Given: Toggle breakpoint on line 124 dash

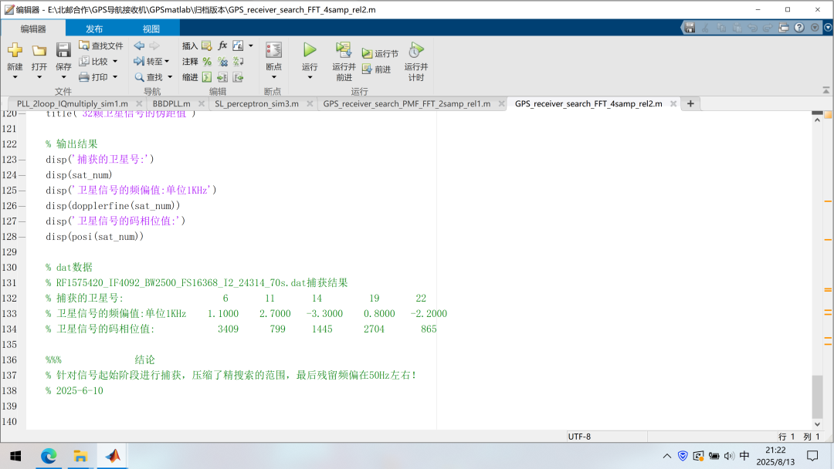Looking at the screenshot, I should [x=22, y=175].
